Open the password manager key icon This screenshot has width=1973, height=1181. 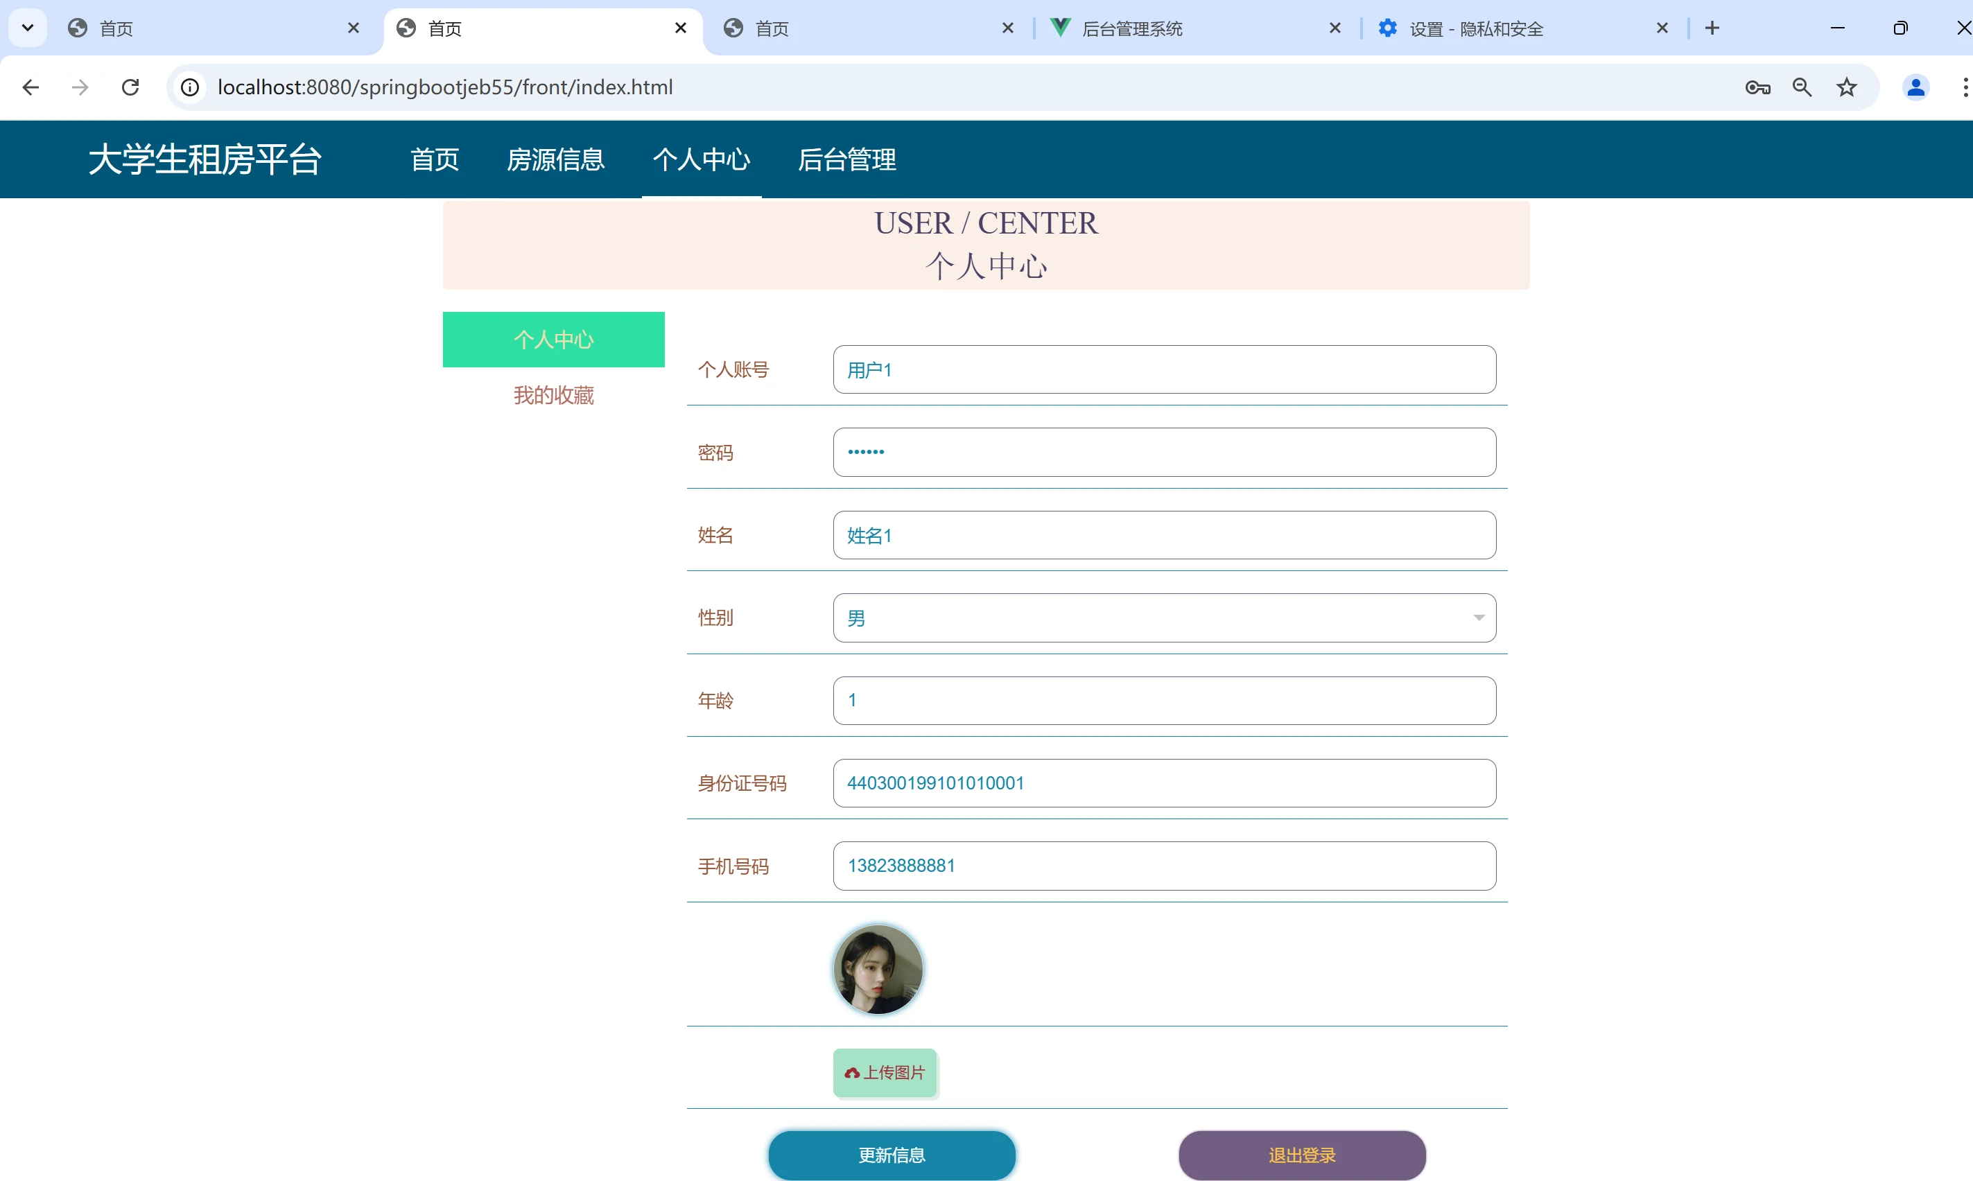[1757, 87]
